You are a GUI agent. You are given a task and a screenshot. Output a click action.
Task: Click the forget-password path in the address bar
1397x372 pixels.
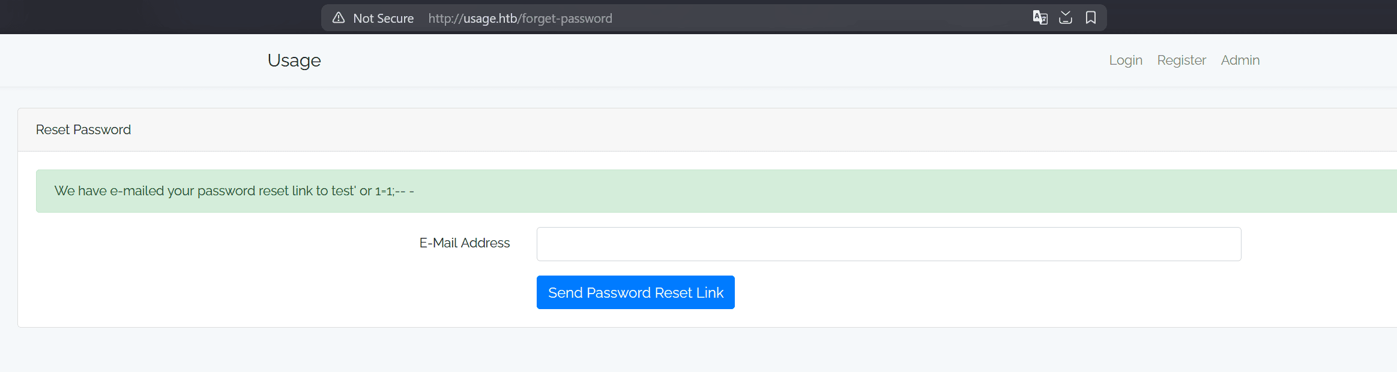[x=566, y=18]
